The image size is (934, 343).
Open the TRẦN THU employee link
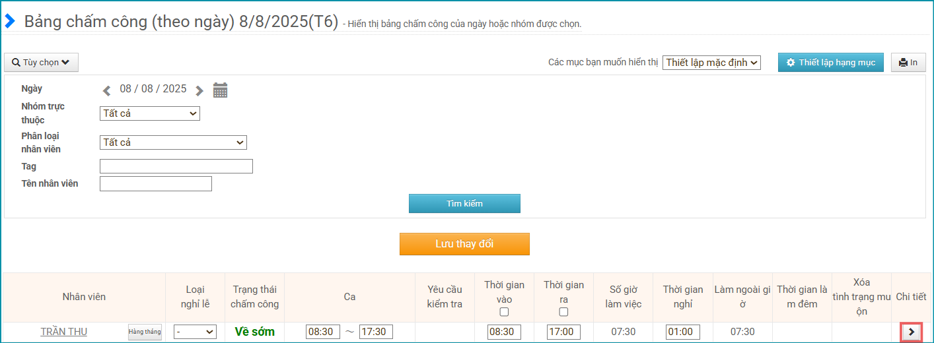[x=63, y=332]
